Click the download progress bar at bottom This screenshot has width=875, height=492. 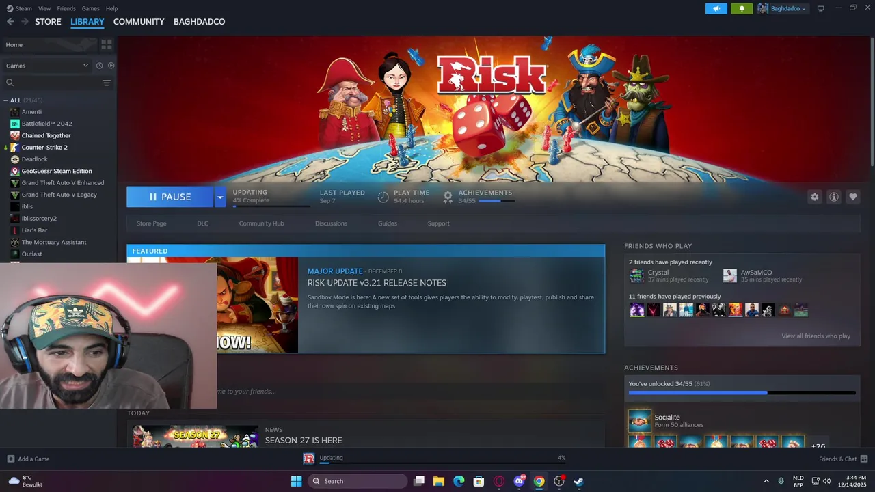pyautogui.click(x=442, y=463)
